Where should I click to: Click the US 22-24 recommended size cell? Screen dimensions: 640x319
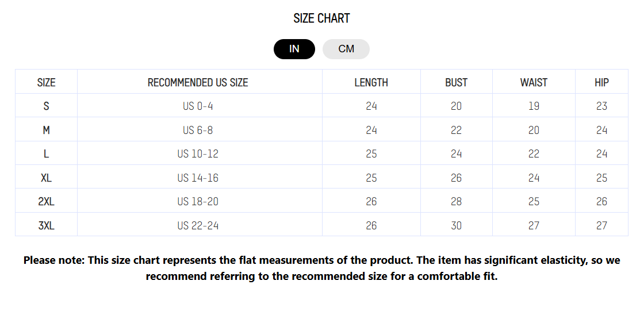point(198,225)
